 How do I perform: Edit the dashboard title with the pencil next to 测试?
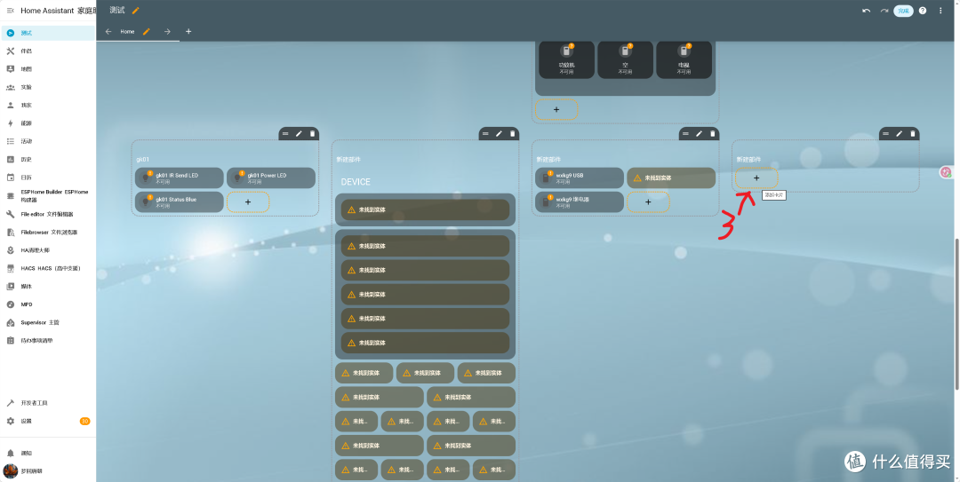(135, 11)
